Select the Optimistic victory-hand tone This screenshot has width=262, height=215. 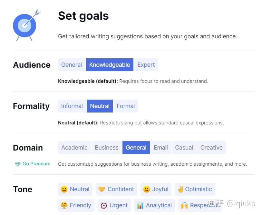(x=195, y=189)
